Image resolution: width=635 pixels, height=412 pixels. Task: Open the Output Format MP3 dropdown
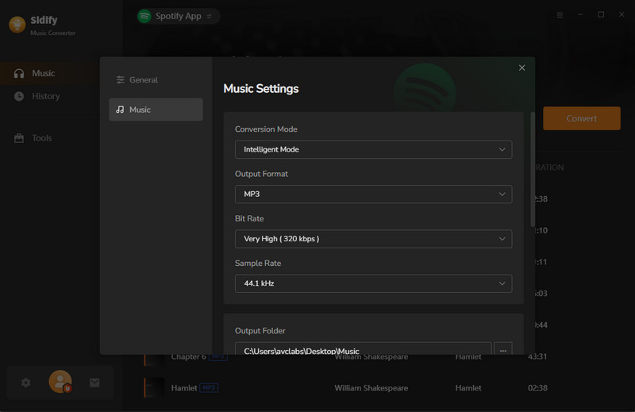tap(373, 194)
